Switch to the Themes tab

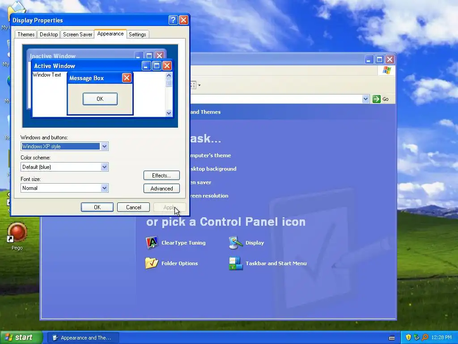tap(26, 34)
